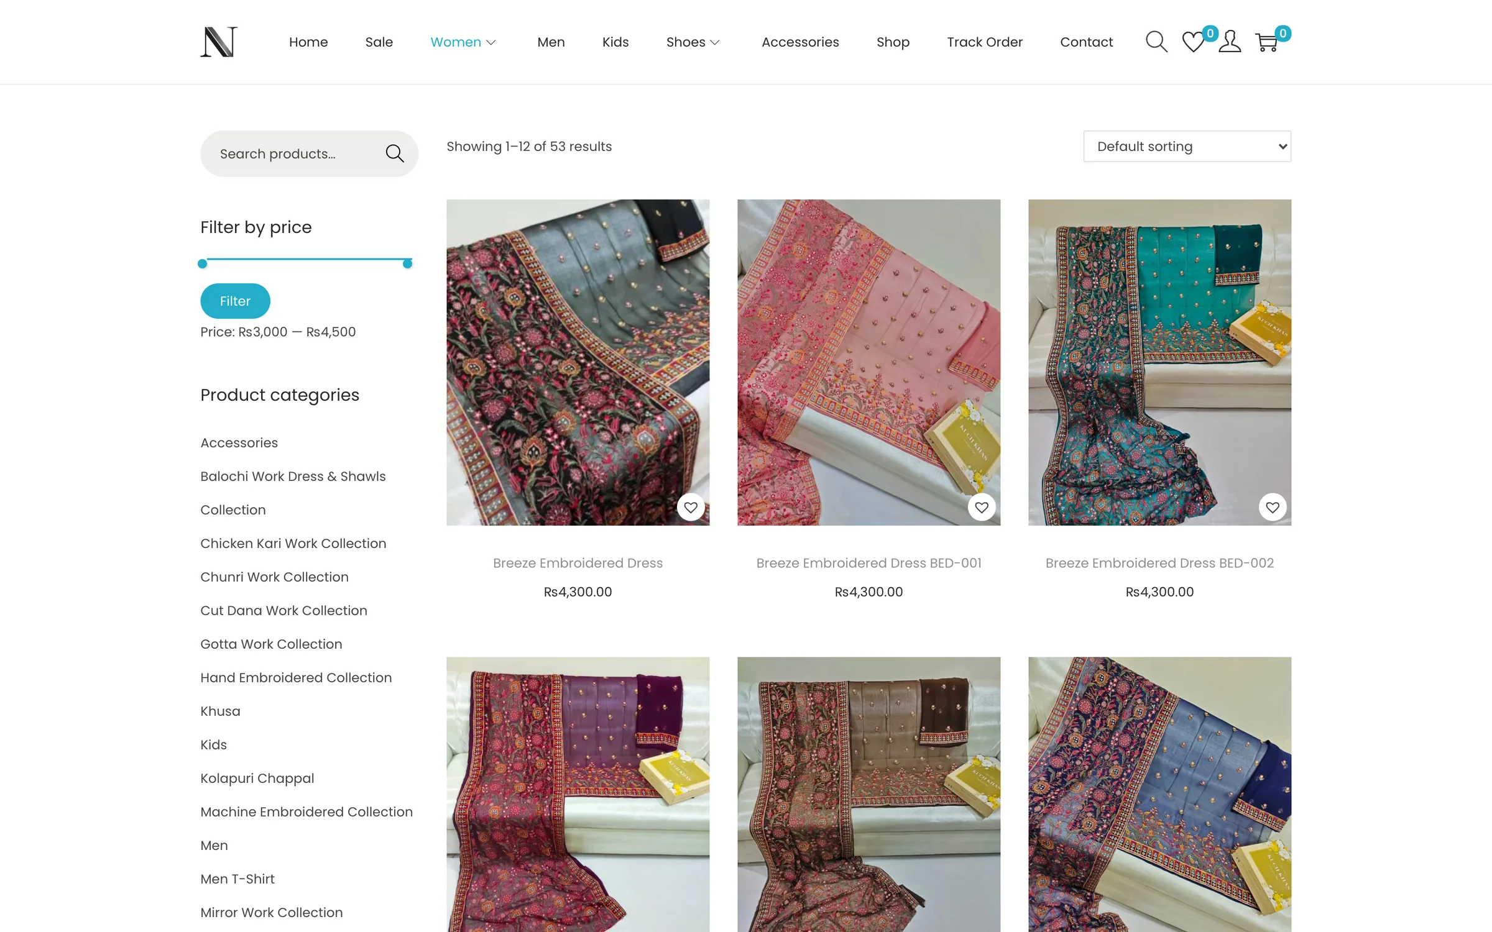
Task: Open the blue navy dress thumbnail
Action: coord(1159,794)
